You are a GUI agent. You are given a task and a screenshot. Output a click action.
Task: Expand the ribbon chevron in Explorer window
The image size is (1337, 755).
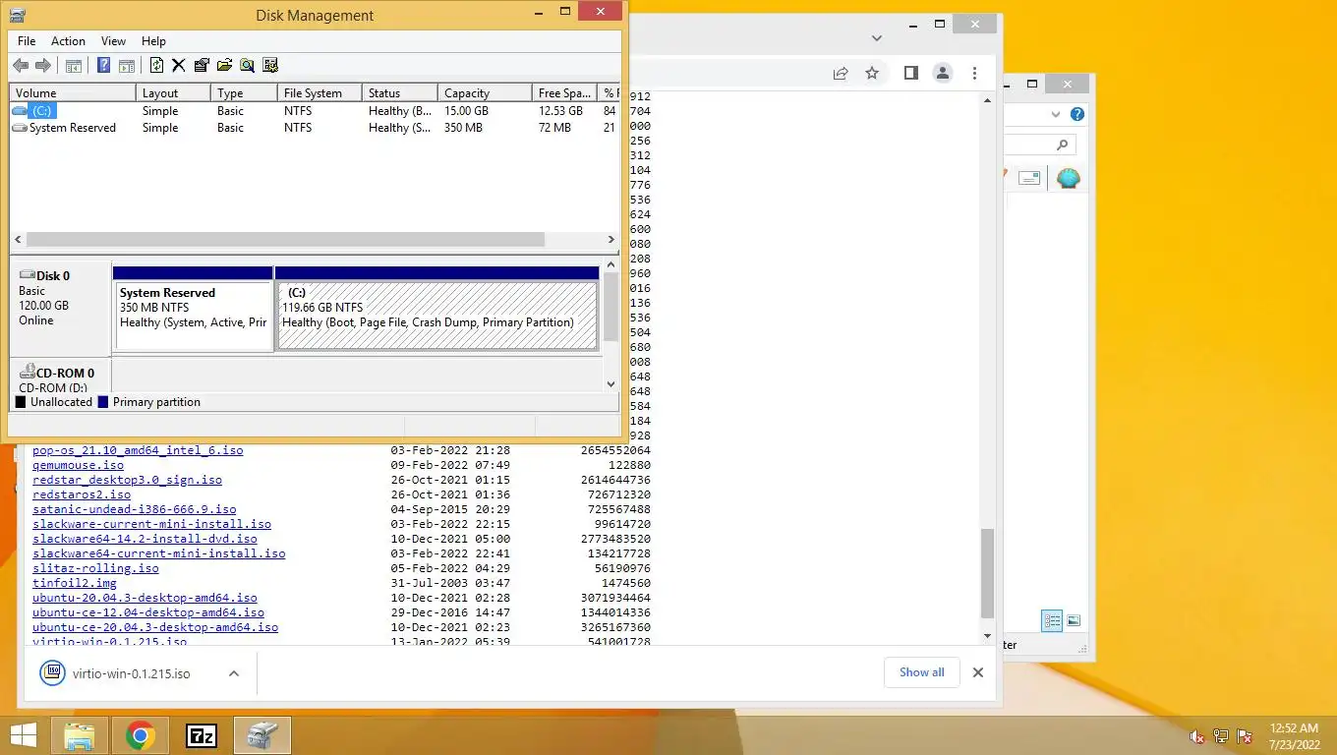click(x=1057, y=114)
